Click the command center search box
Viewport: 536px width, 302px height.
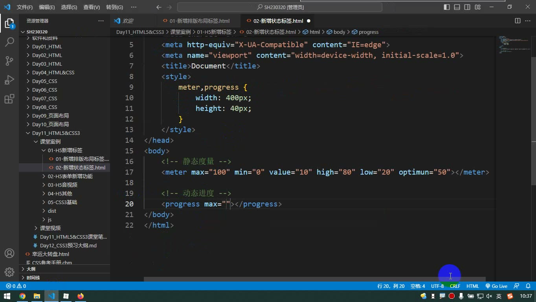point(280,7)
